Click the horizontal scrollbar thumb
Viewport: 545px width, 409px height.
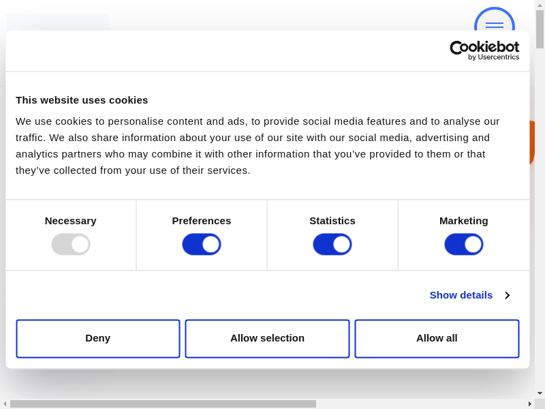(163, 404)
